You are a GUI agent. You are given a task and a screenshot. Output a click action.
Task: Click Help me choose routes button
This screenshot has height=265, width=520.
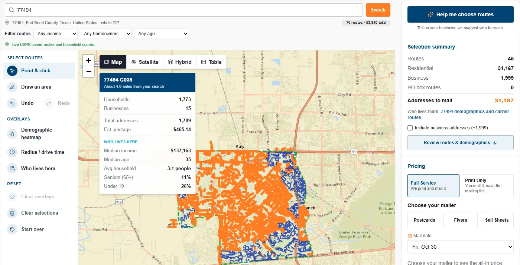coord(461,14)
